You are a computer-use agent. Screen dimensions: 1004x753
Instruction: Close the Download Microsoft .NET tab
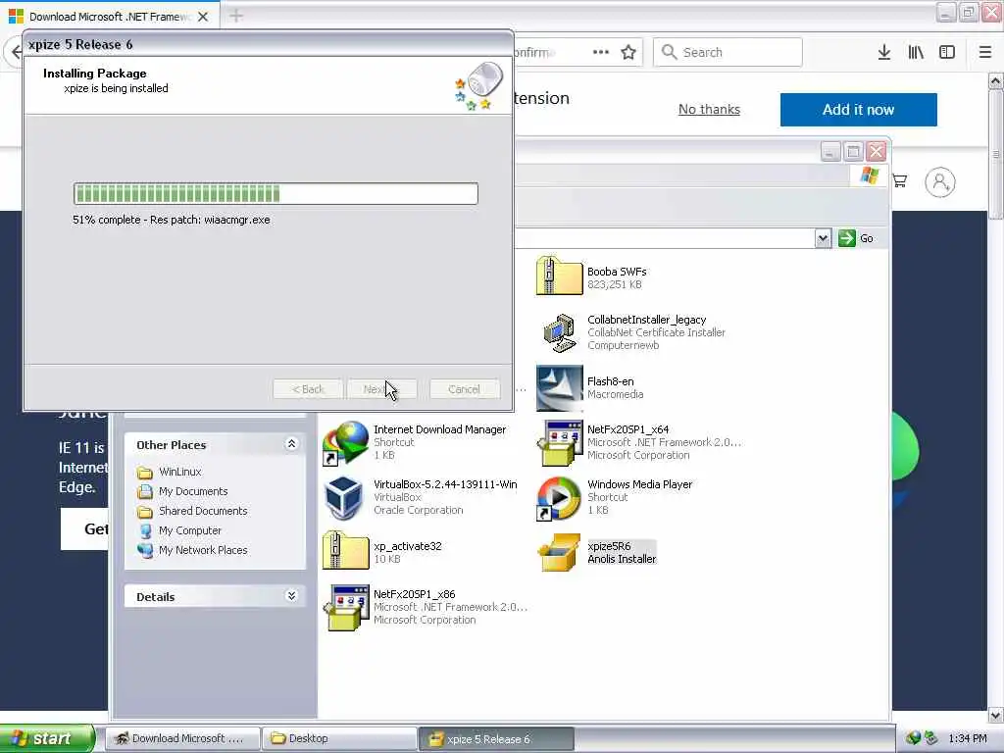[203, 17]
